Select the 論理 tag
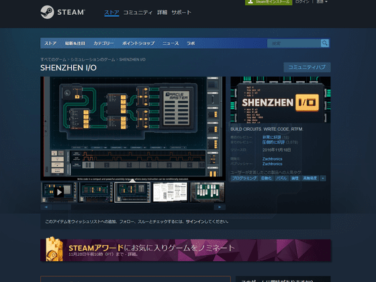This screenshot has width=376, height=282. [295, 178]
